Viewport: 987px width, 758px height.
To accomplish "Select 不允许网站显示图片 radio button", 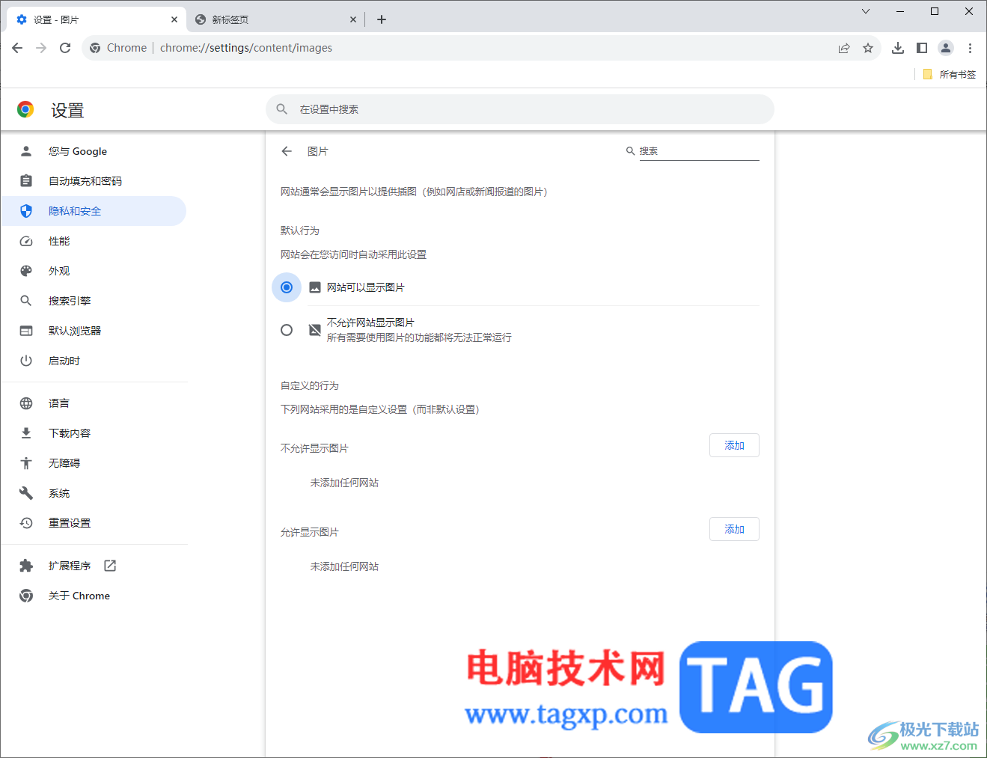I will (x=287, y=330).
